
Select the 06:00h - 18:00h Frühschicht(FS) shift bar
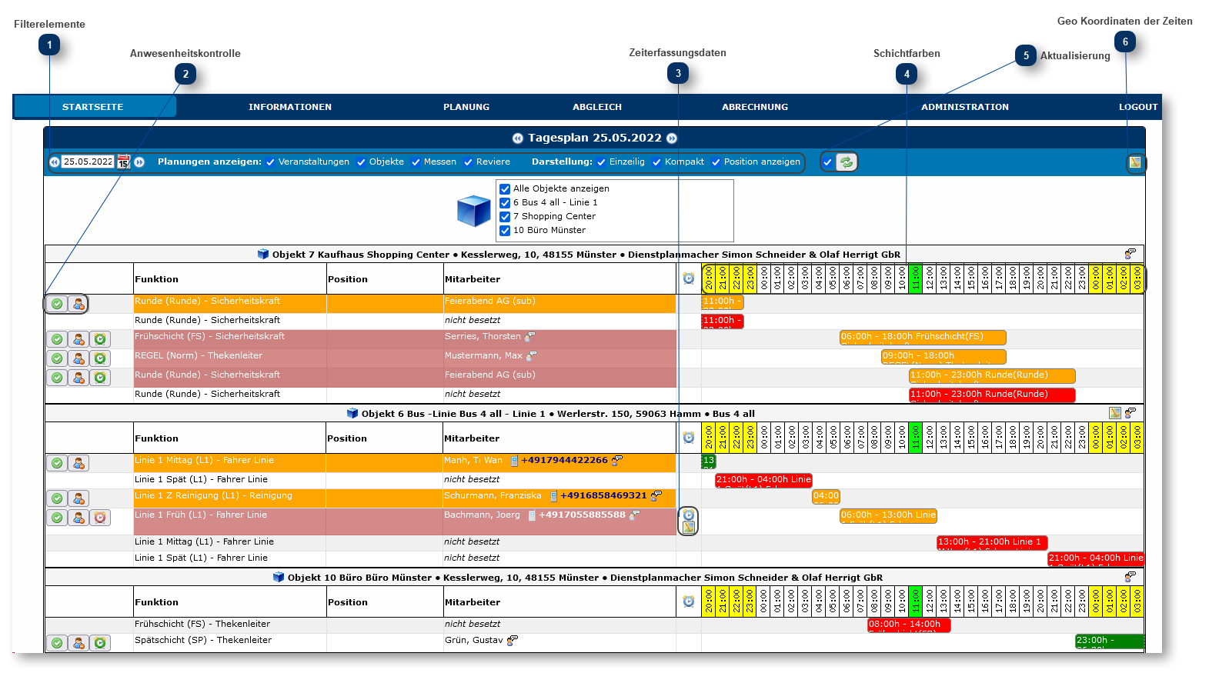coord(923,337)
